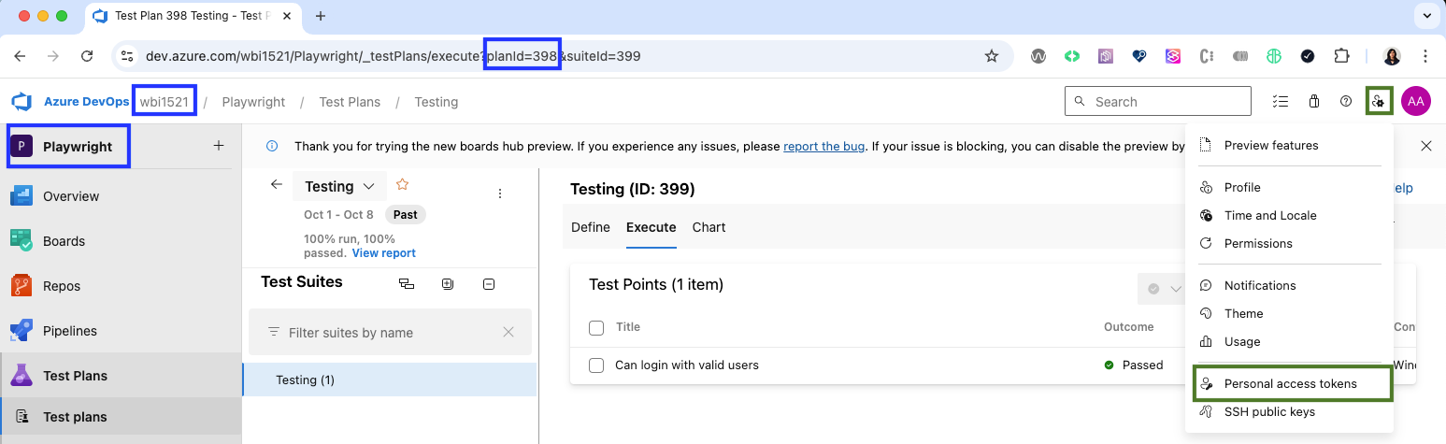Open Chrome tab search dropdown arrow

(x=1426, y=16)
